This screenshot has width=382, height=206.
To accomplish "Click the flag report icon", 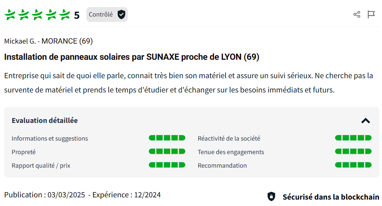I will [x=371, y=15].
